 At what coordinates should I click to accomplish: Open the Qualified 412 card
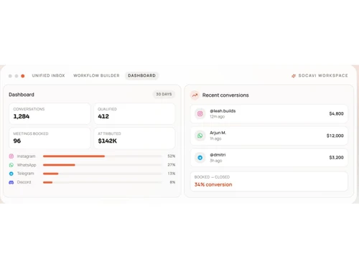[134, 113]
